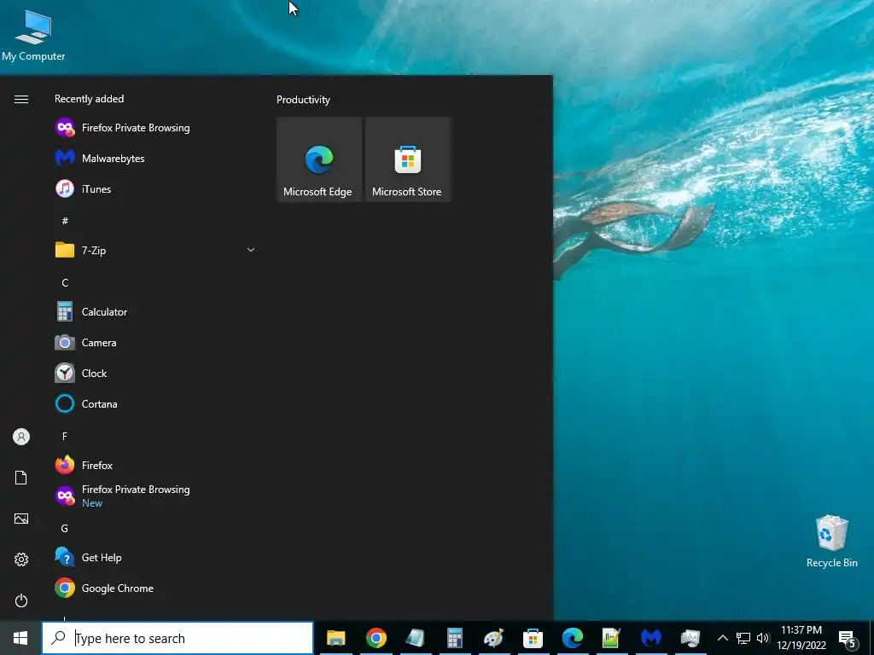Expand the 7-Zip folder chevron
Viewport: 874px width, 655px height.
pyautogui.click(x=251, y=250)
